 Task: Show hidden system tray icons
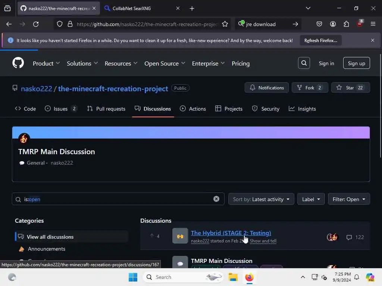(303, 277)
